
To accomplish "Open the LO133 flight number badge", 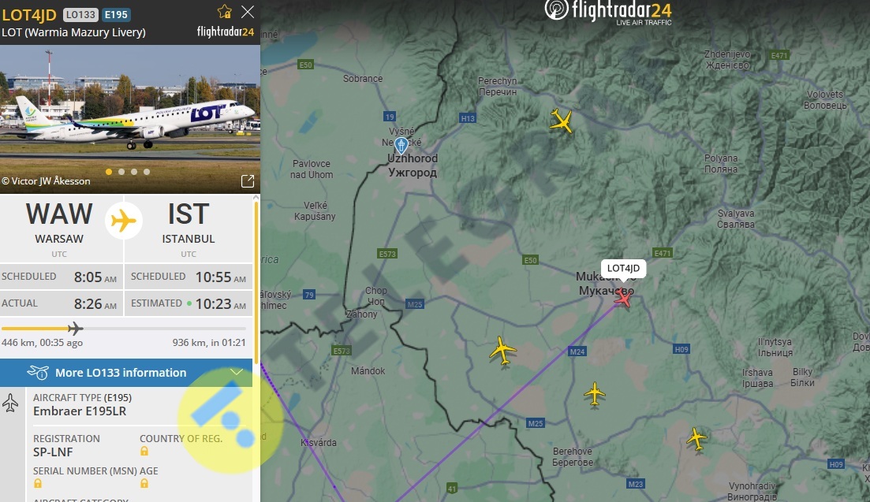I will (x=81, y=14).
